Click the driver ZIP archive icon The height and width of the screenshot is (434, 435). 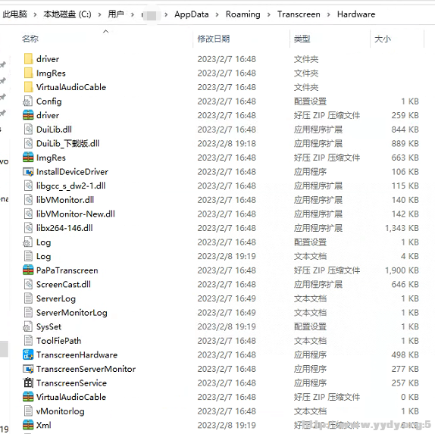28,115
